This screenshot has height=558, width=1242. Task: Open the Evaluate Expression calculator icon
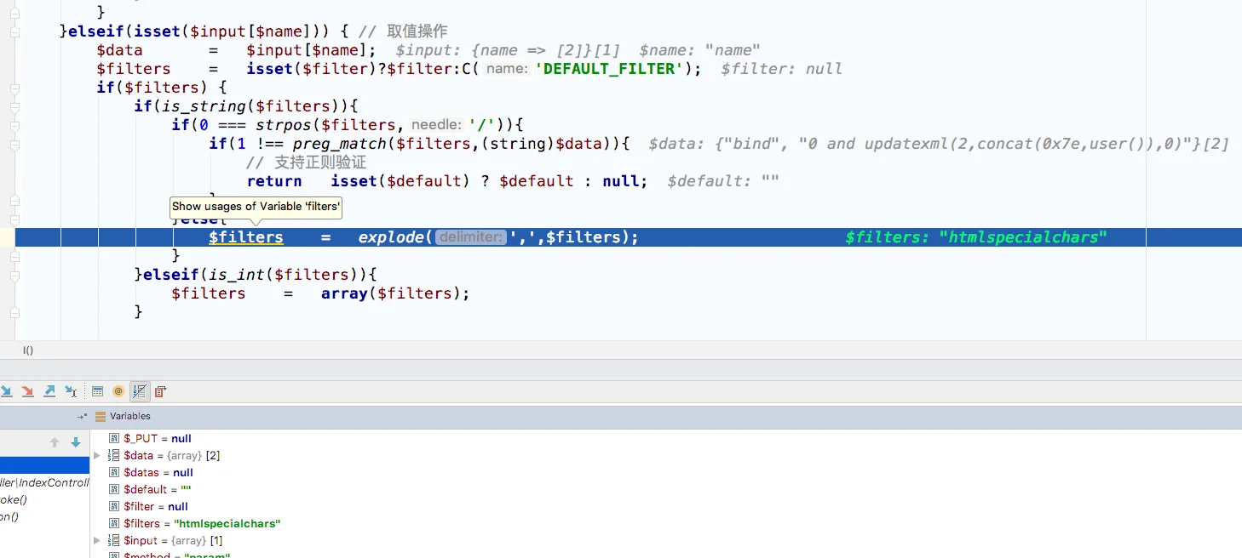97,391
